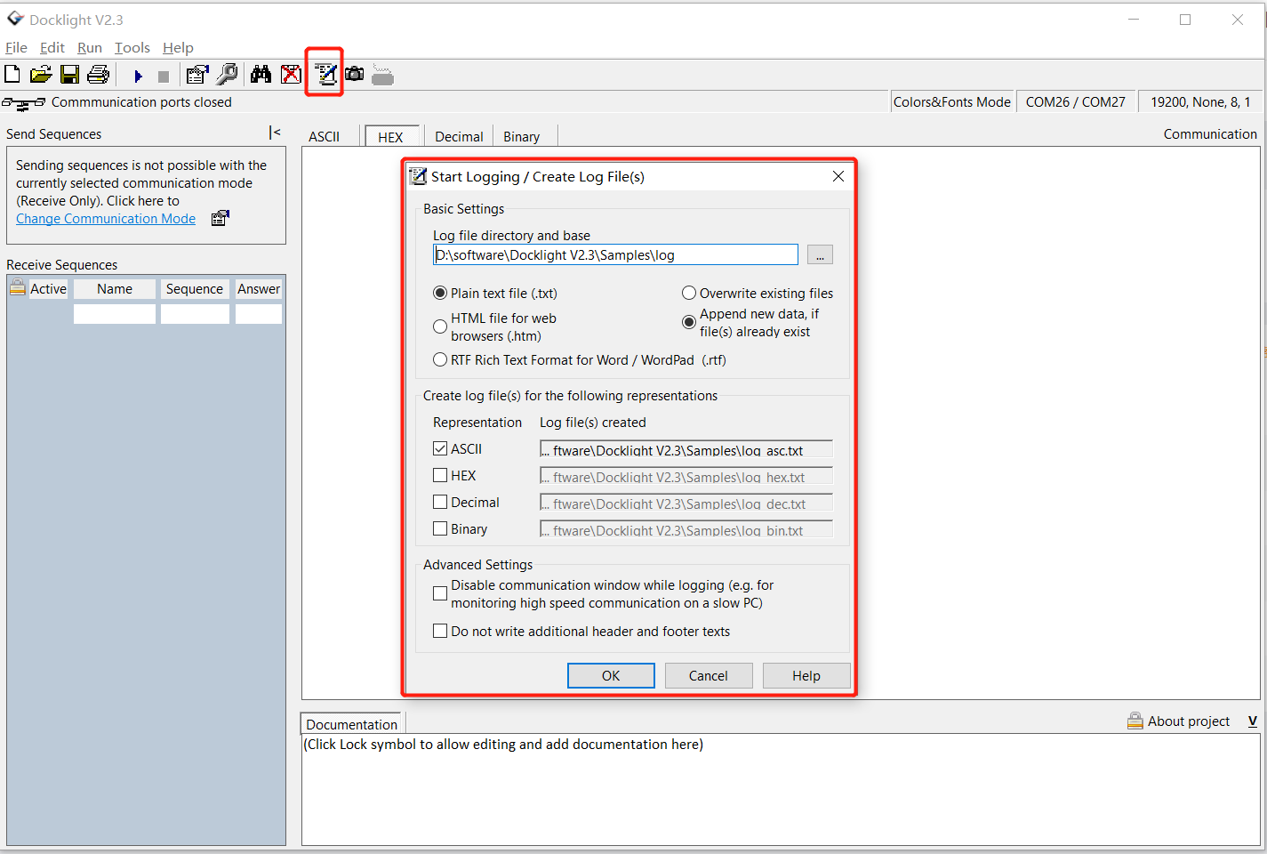Image resolution: width=1267 pixels, height=854 pixels.
Task: Choose Append new data option
Action: [x=689, y=322]
